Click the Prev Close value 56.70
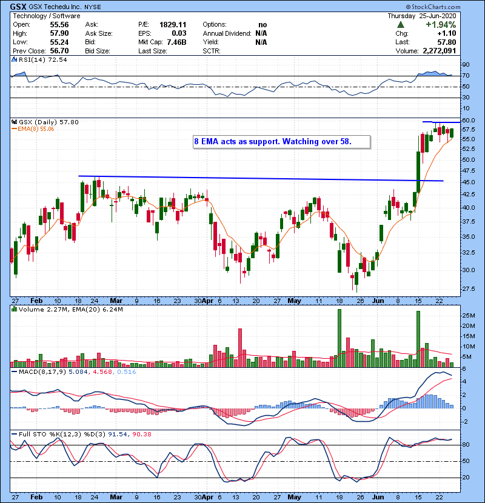The width and height of the screenshot is (485, 503). [59, 51]
